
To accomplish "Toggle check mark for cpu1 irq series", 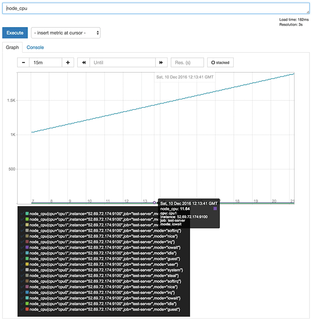I will click(x=22, y=242).
